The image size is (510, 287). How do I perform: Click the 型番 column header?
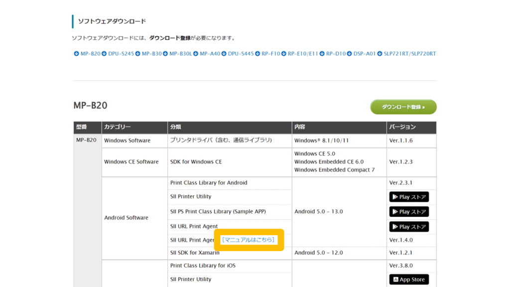pos(88,127)
